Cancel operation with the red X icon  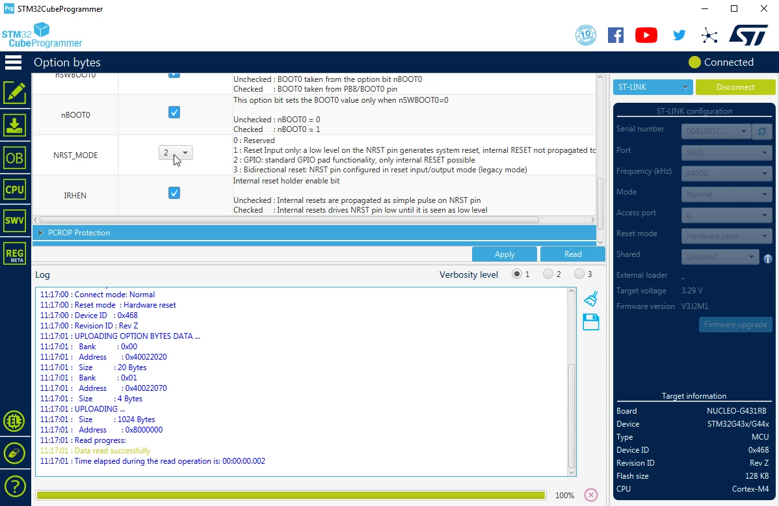tap(590, 494)
